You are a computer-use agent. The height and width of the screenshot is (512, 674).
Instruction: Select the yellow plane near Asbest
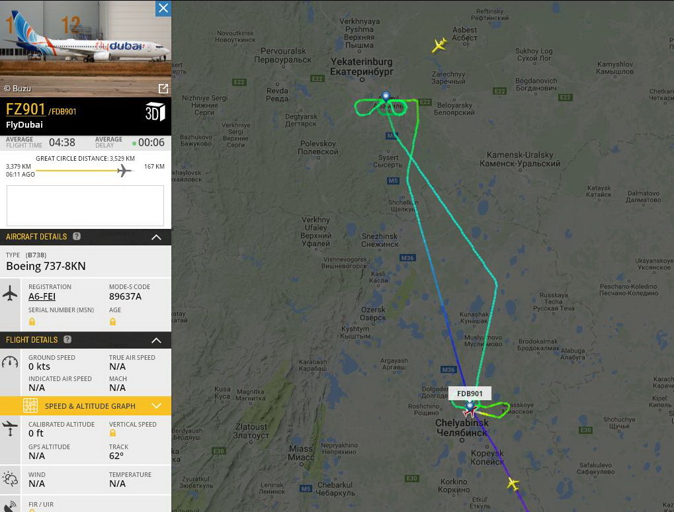[x=439, y=45]
